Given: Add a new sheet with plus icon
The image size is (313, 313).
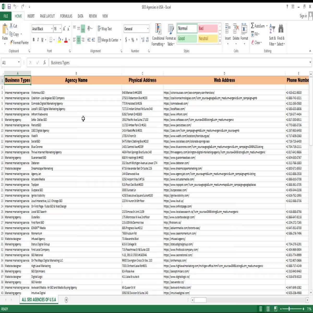Looking at the screenshot, I should pyautogui.click(x=66, y=300).
